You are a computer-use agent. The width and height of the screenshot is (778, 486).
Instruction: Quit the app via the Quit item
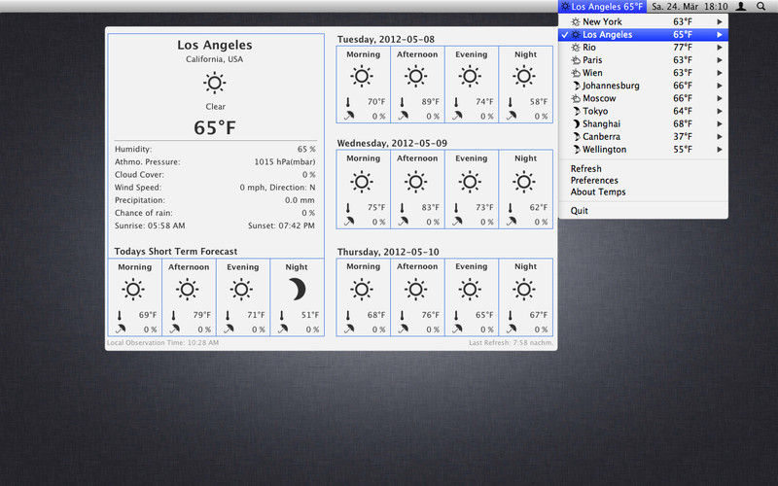tap(580, 211)
